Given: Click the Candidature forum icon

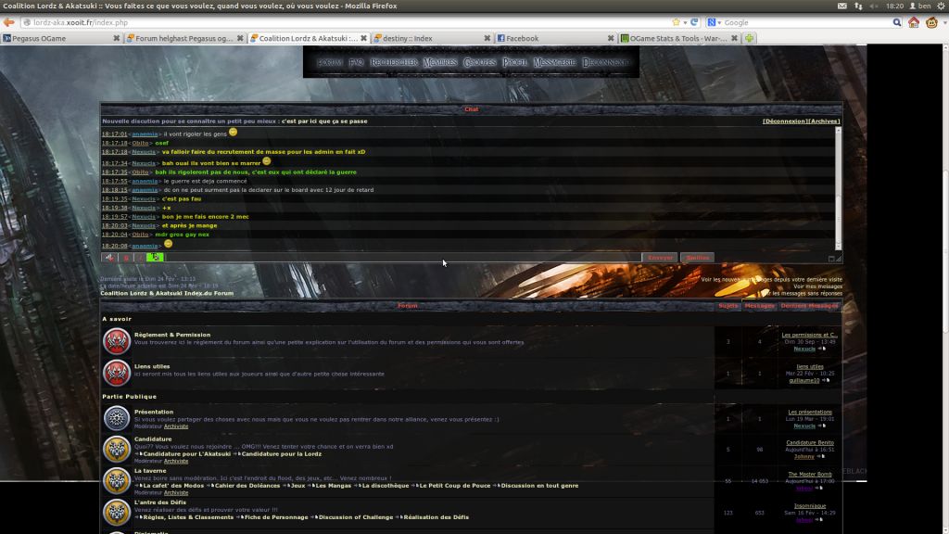Looking at the screenshot, I should (116, 450).
